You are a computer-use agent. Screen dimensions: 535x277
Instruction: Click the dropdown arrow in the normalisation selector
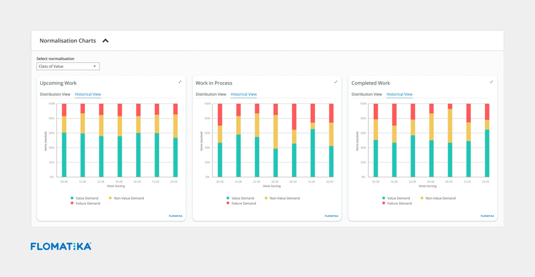click(95, 66)
